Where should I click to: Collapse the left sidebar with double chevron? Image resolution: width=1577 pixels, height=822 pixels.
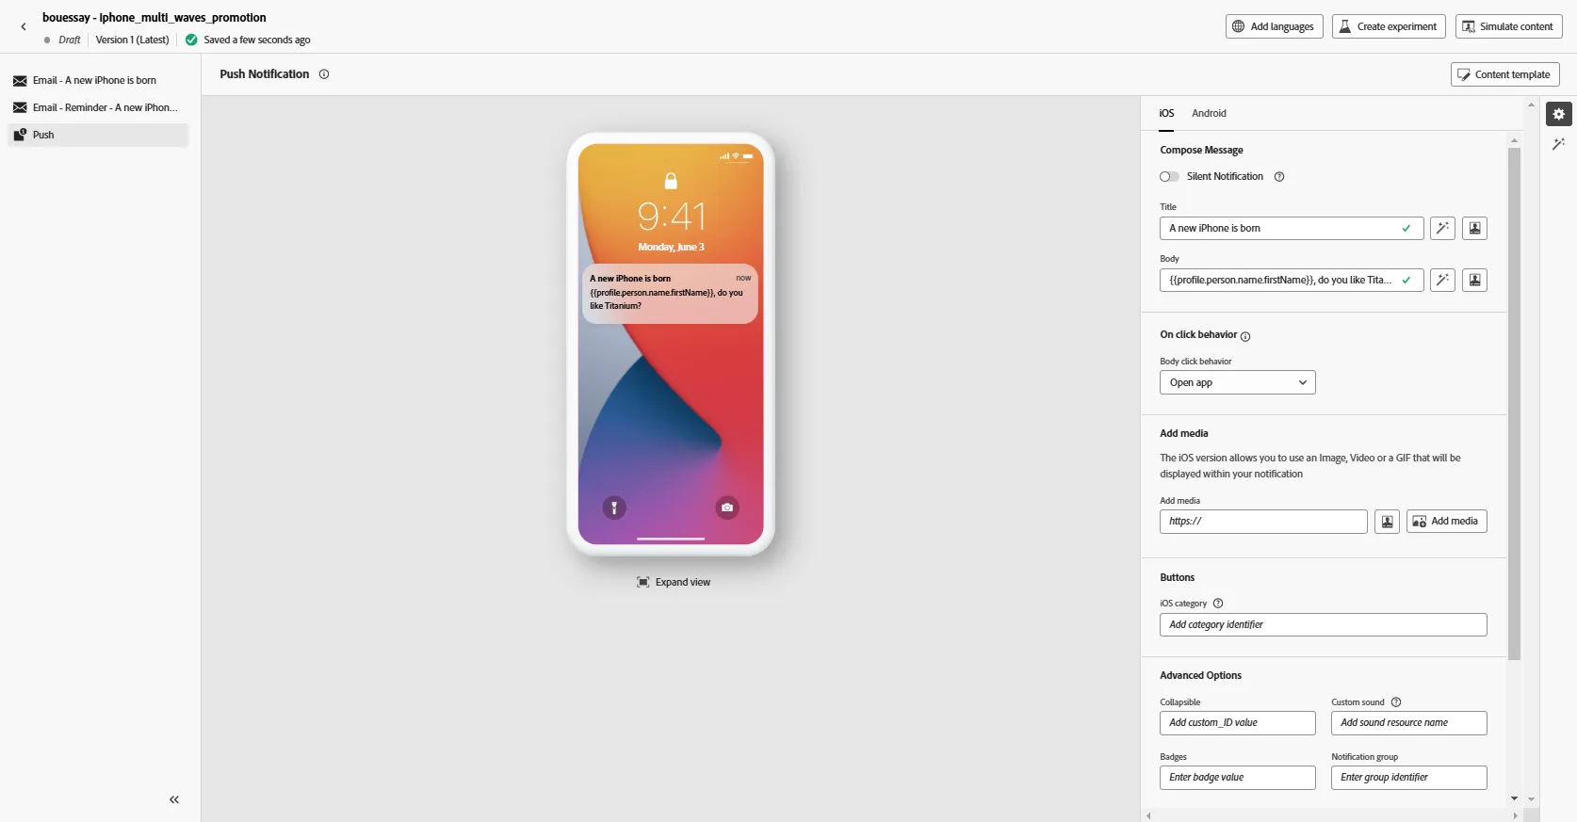174,800
